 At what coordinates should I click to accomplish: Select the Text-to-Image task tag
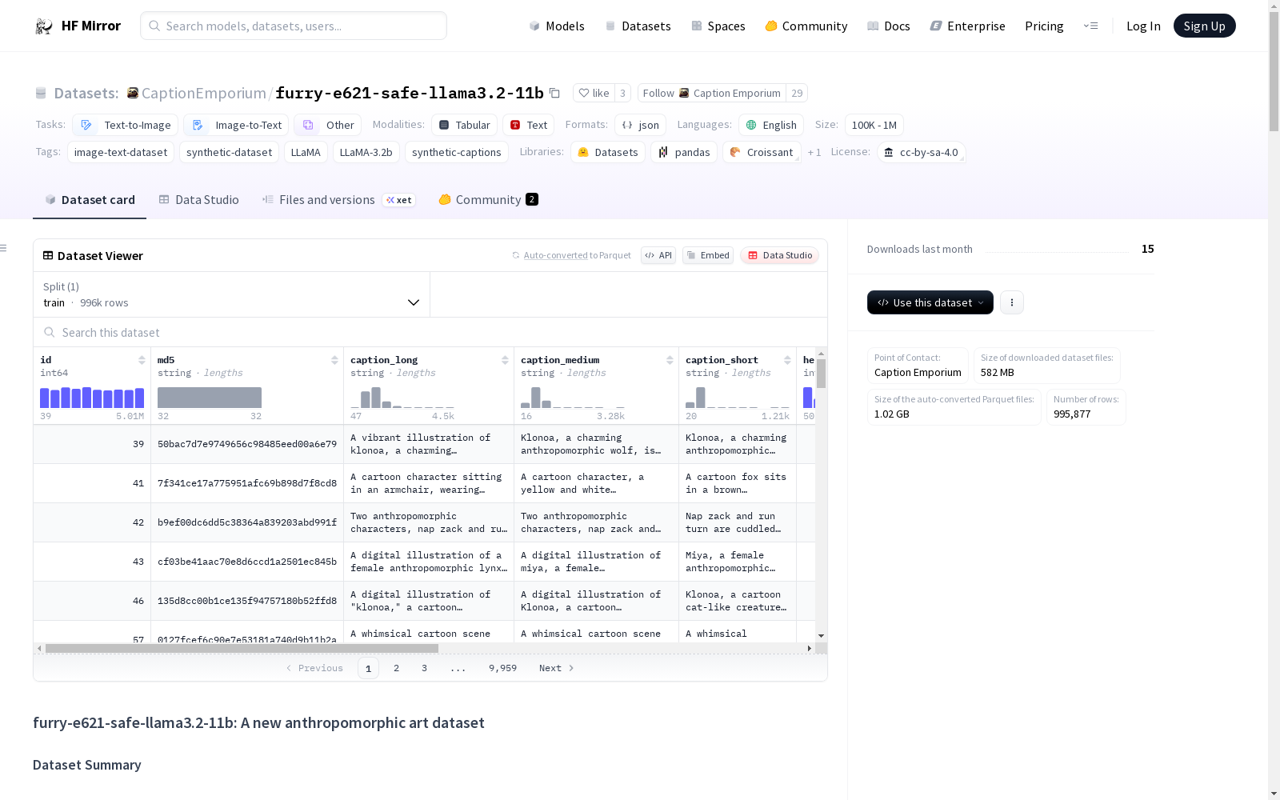tap(125, 125)
